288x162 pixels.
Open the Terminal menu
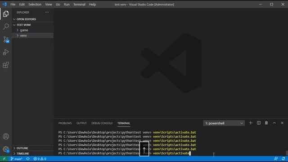click(x=79, y=4)
